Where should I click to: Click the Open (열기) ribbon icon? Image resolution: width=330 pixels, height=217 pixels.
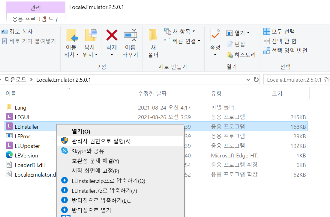tap(229, 33)
